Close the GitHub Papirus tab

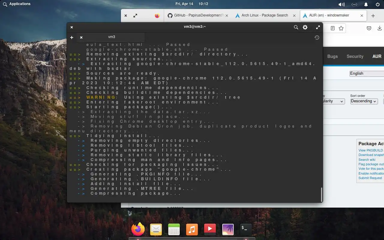[227, 16]
